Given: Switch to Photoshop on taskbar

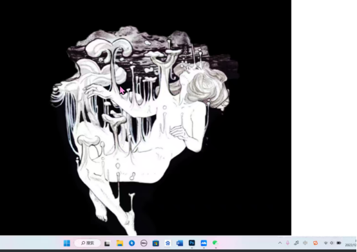Looking at the screenshot, I should coord(191,243).
